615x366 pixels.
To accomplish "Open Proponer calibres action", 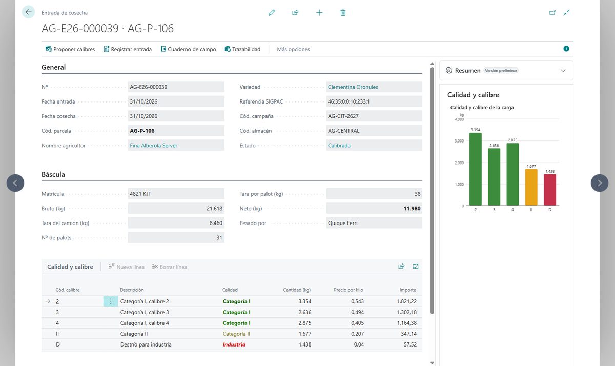I will pyautogui.click(x=70, y=49).
